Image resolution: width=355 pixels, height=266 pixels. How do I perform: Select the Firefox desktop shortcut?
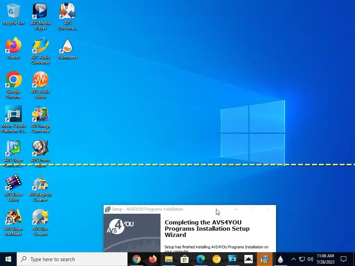(x=14, y=48)
